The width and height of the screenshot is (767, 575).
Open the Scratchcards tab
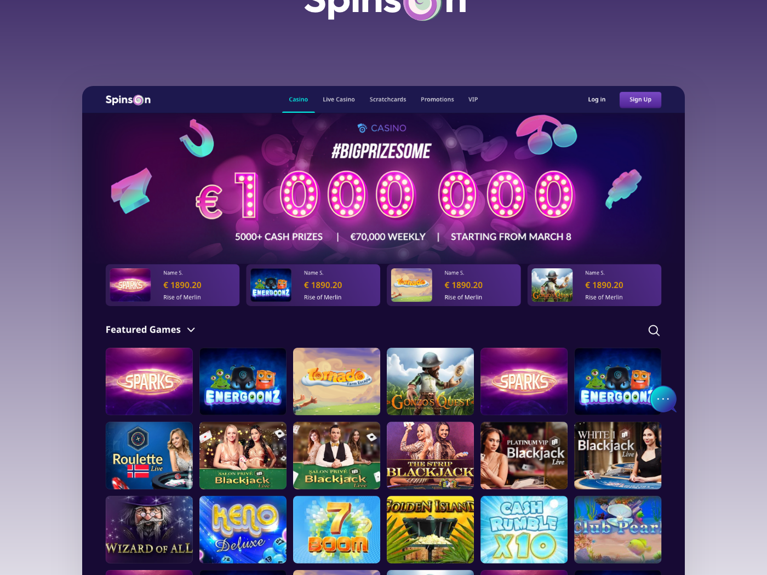coord(388,100)
